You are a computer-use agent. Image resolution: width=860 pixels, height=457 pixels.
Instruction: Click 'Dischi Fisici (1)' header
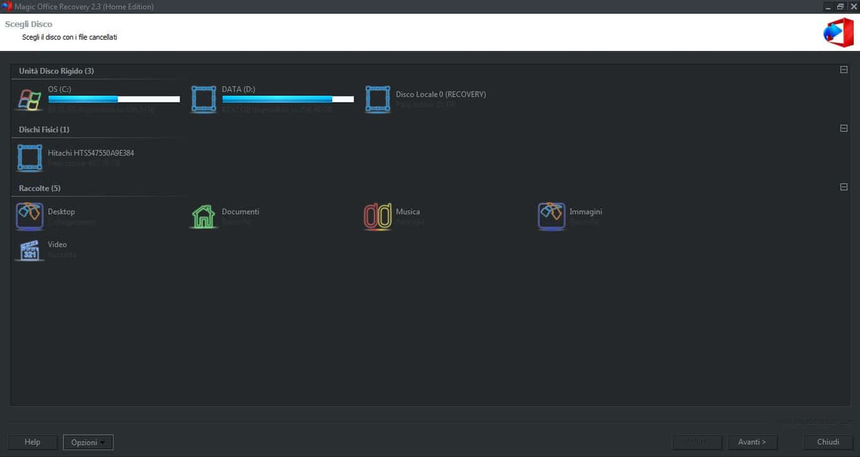click(44, 129)
